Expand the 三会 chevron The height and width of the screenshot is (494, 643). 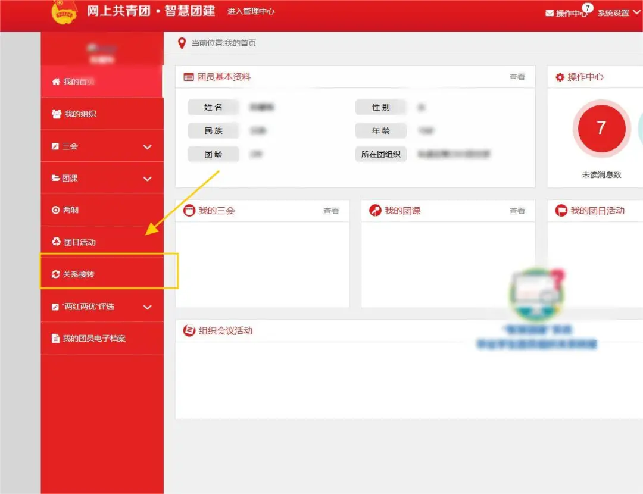pos(148,147)
